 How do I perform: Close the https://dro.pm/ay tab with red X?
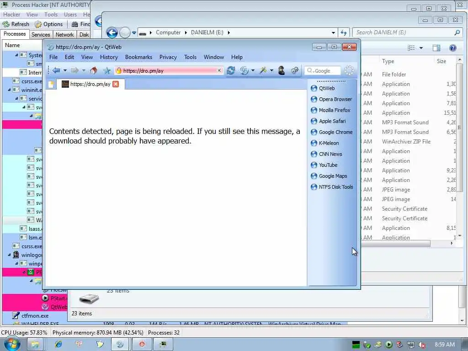coord(116,84)
